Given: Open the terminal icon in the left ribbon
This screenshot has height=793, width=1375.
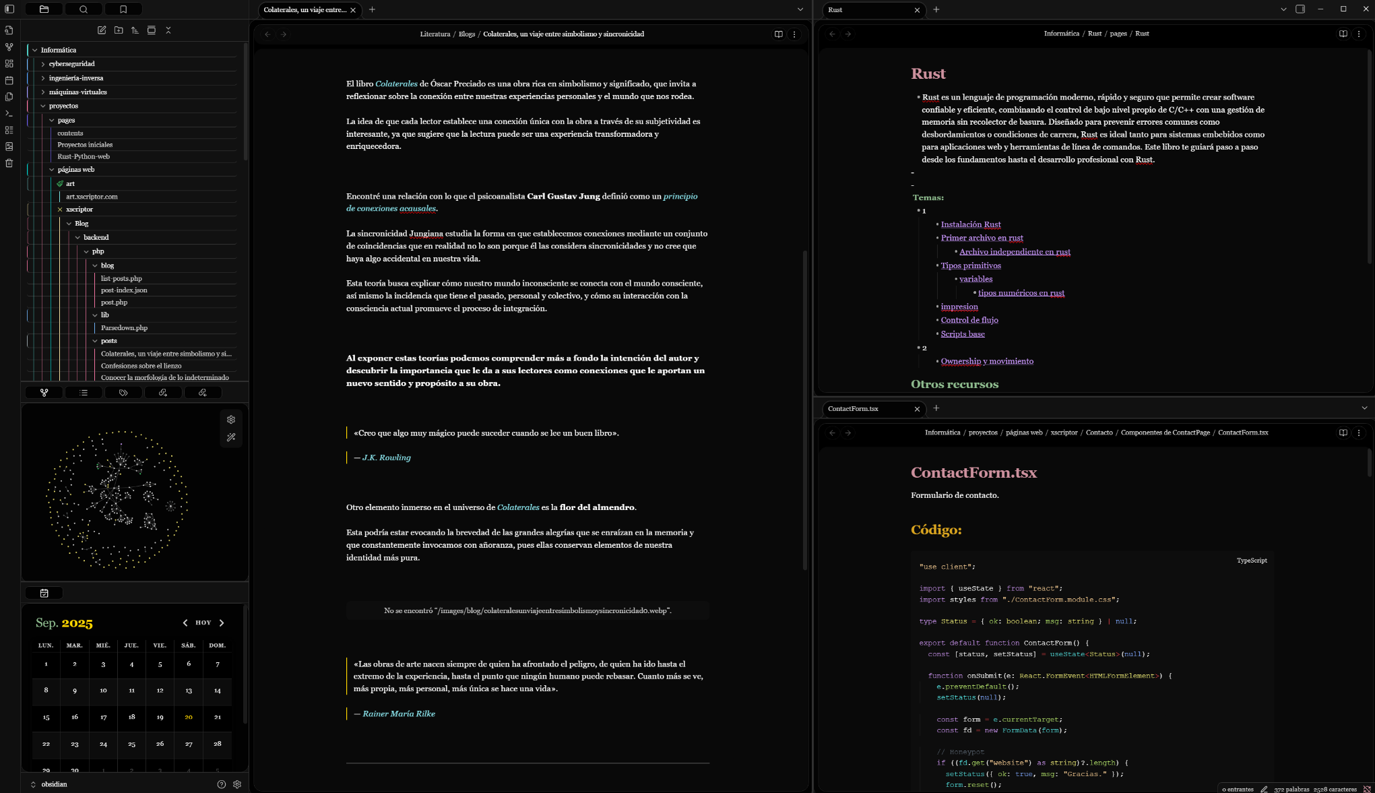Looking at the screenshot, I should point(9,113).
